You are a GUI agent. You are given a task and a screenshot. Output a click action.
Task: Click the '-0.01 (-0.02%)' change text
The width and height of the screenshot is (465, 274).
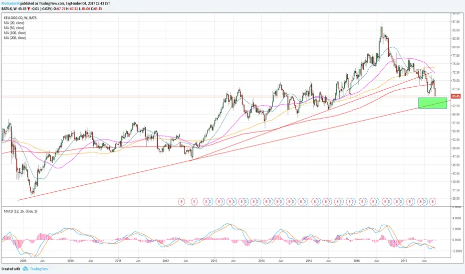tap(42, 9)
